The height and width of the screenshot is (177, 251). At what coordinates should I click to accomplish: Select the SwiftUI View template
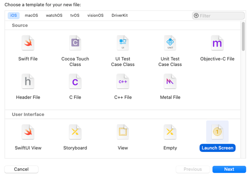[x=28, y=133]
